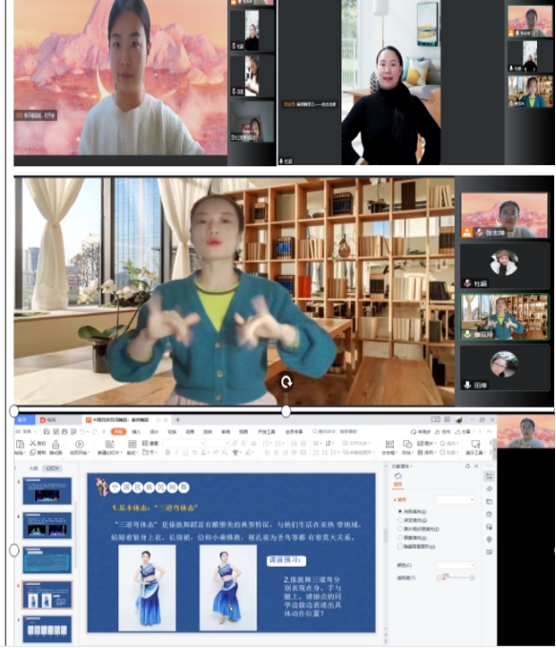This screenshot has height=648, width=556.
Task: Click the cut scissors icon in ribbon
Action: [33, 443]
